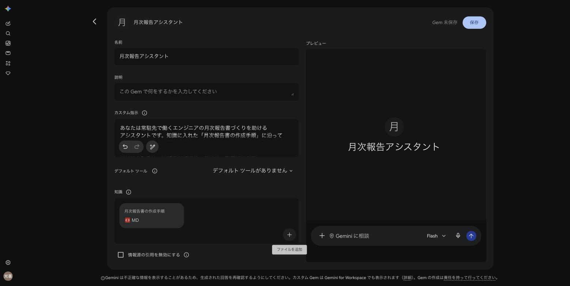Click the Gemini sparkle logo
The image size is (570, 286).
click(x=8, y=9)
